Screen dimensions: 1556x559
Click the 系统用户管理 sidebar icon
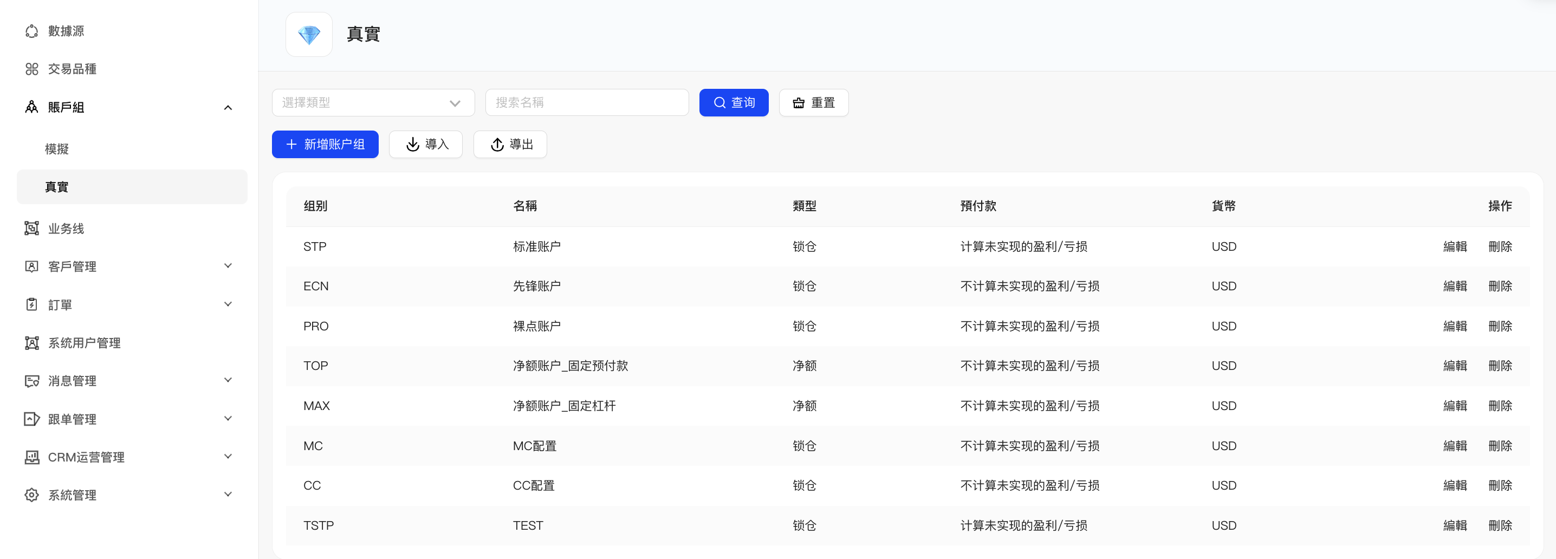tap(31, 343)
